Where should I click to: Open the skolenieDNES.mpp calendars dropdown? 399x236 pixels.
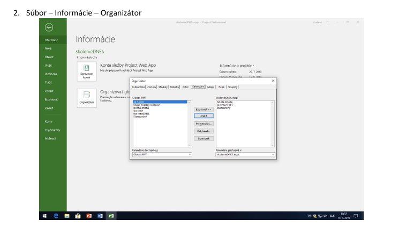coord(245,154)
